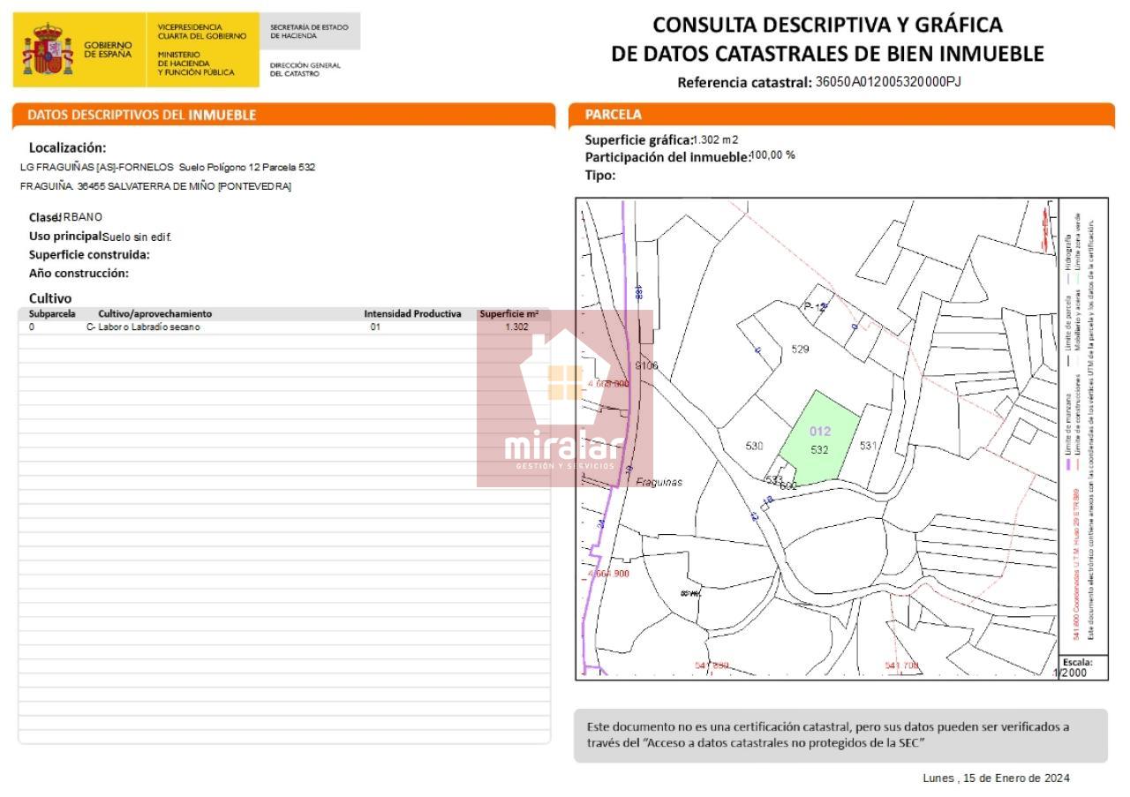Image resolution: width=1130 pixels, height=797 pixels.
Task: Click parcel number '529' on the map
Action: coord(800,350)
